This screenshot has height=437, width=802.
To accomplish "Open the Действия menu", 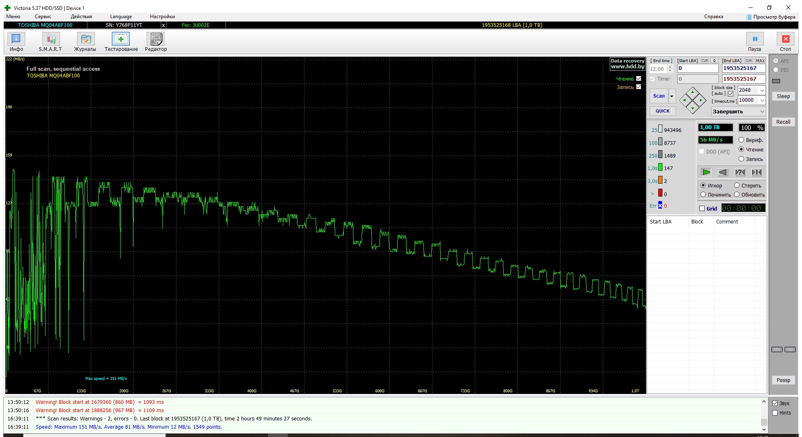I will click(81, 17).
